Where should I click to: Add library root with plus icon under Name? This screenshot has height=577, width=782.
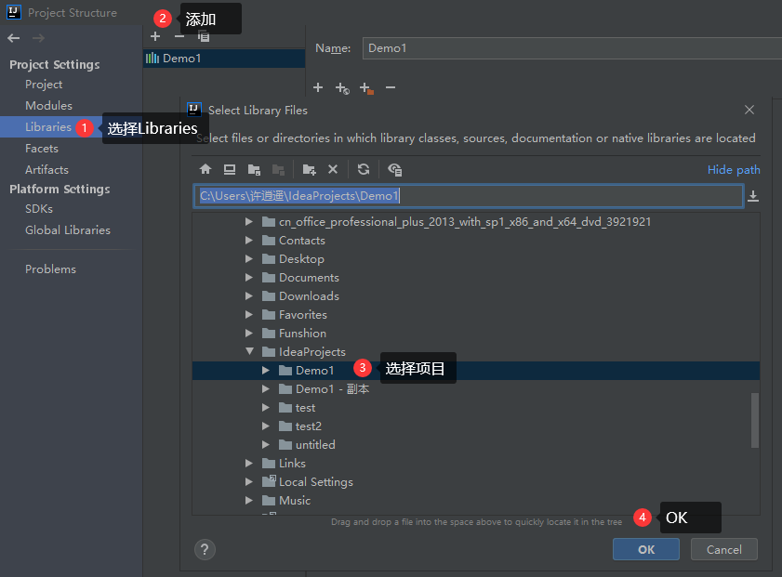pos(318,87)
